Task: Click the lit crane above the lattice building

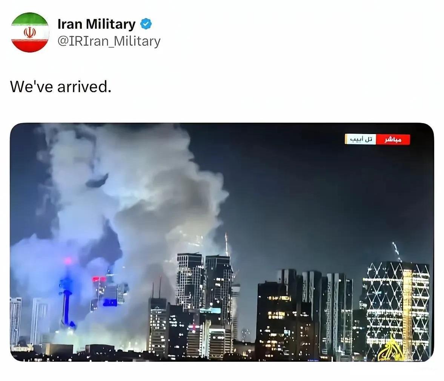Action: (x=397, y=252)
